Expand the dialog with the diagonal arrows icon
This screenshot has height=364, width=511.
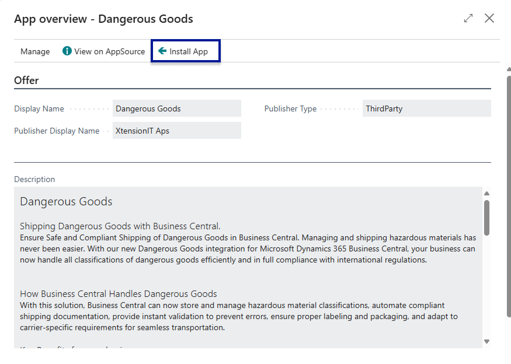click(468, 18)
